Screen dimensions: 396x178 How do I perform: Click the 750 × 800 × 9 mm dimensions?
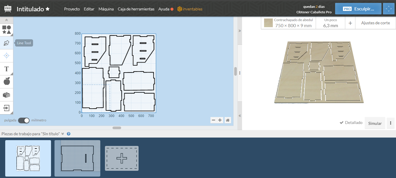(x=293, y=25)
